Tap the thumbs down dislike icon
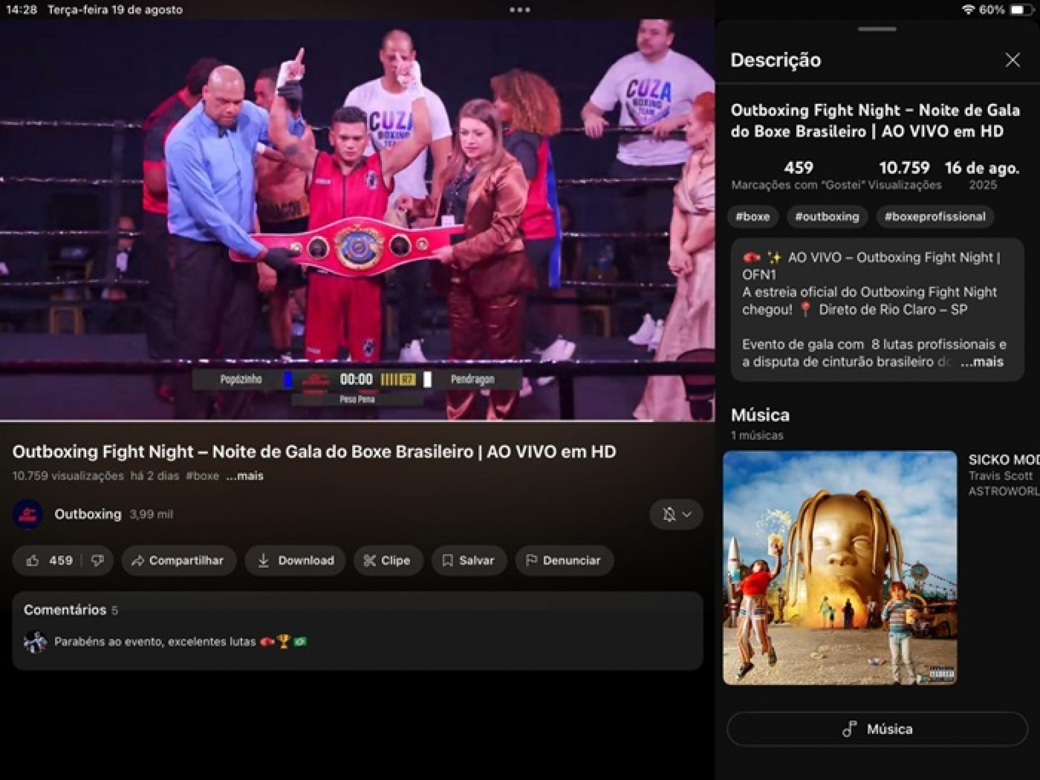The width and height of the screenshot is (1040, 780). (97, 561)
